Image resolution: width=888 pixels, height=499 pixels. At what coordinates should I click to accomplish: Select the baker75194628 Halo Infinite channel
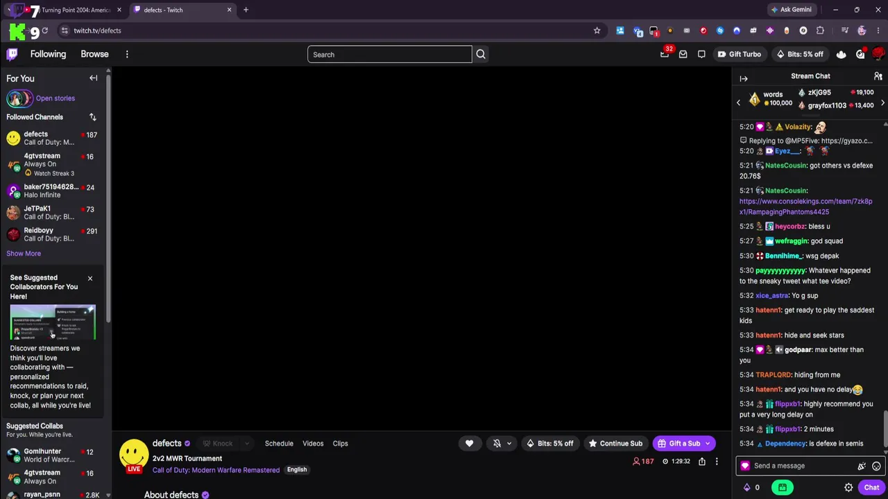pyautogui.click(x=52, y=191)
